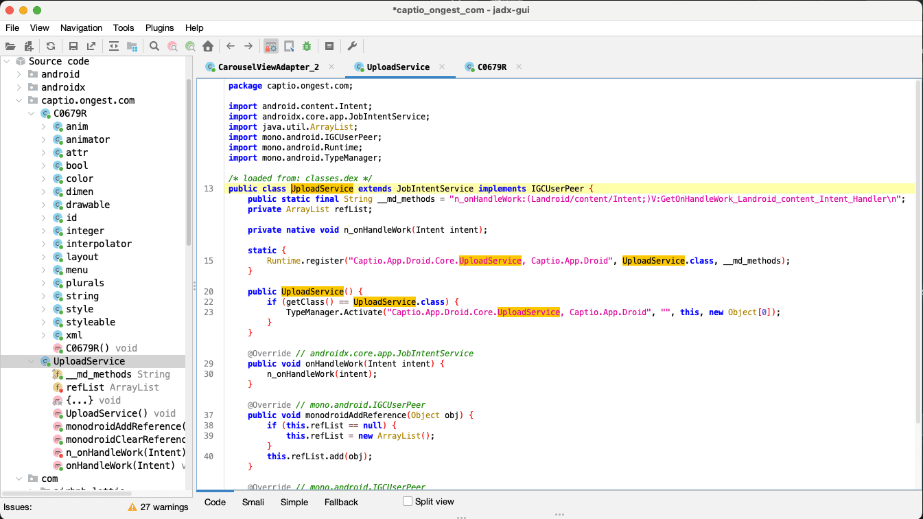This screenshot has width=923, height=519.
Task: Click the Export project arrow icon
Action: pos(91,46)
